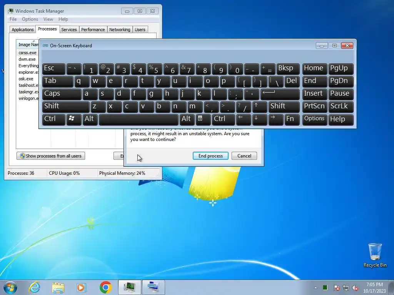This screenshot has height=295, width=394.
Task: Click the Insert key on the keyboard
Action: pyautogui.click(x=315, y=94)
